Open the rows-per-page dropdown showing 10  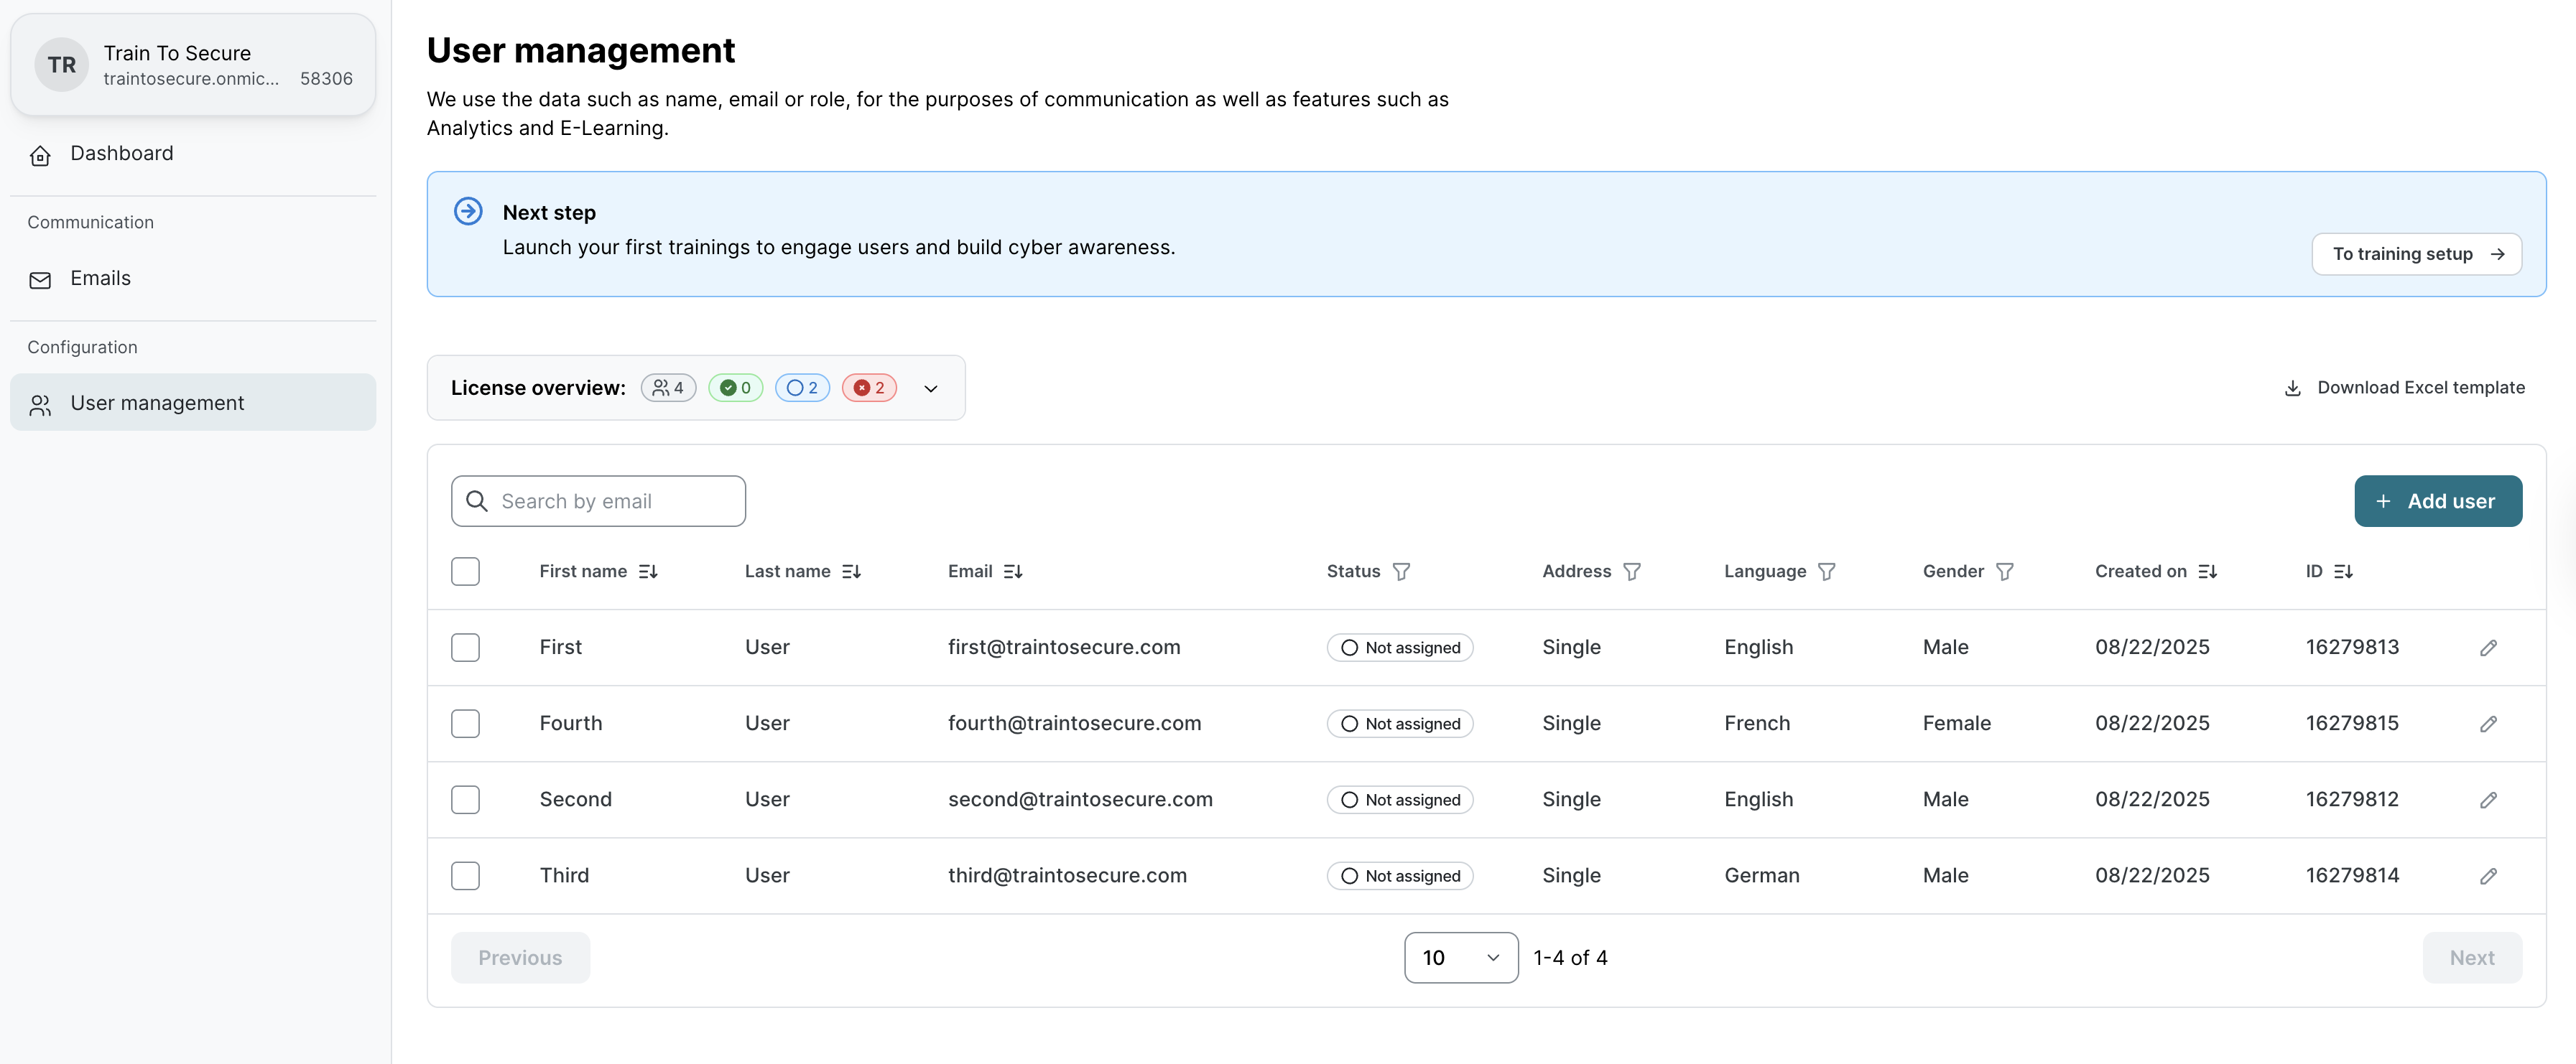point(1460,957)
